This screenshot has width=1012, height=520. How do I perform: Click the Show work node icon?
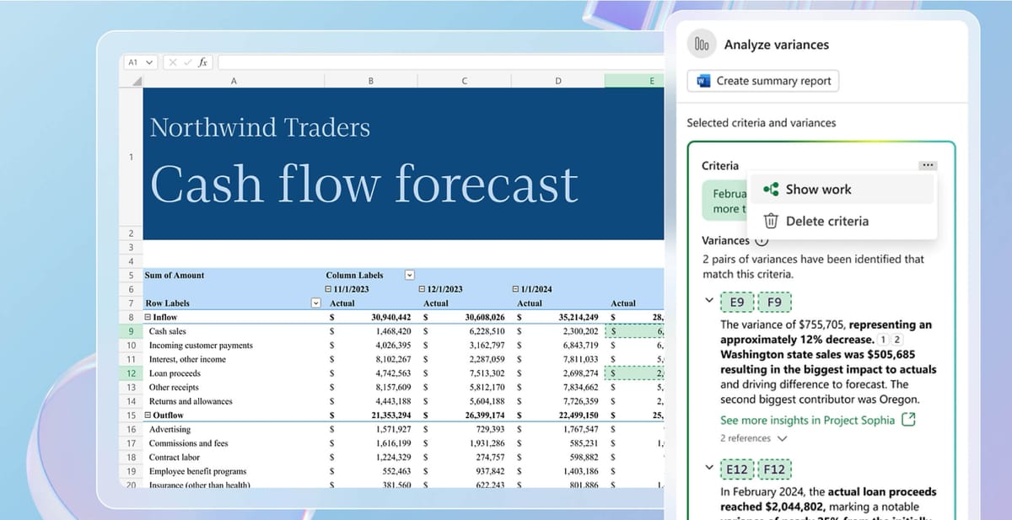click(771, 190)
